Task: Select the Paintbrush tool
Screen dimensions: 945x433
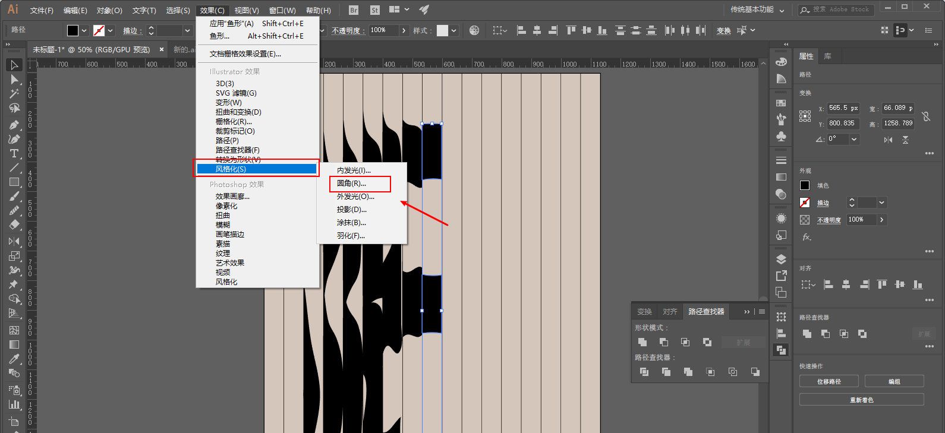Action: pyautogui.click(x=14, y=197)
